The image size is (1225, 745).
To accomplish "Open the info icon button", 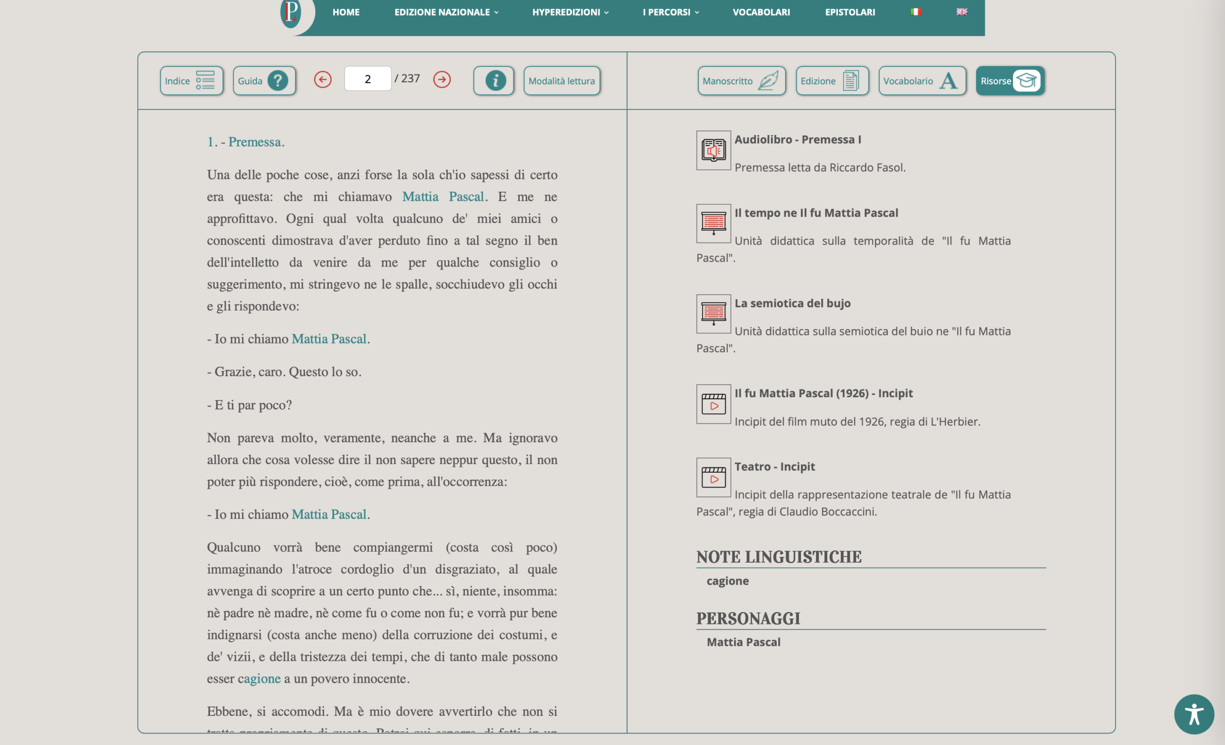I will click(494, 80).
